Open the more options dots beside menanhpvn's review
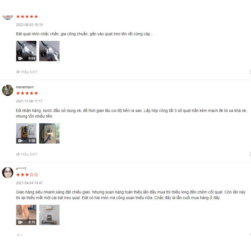 coord(250,154)
